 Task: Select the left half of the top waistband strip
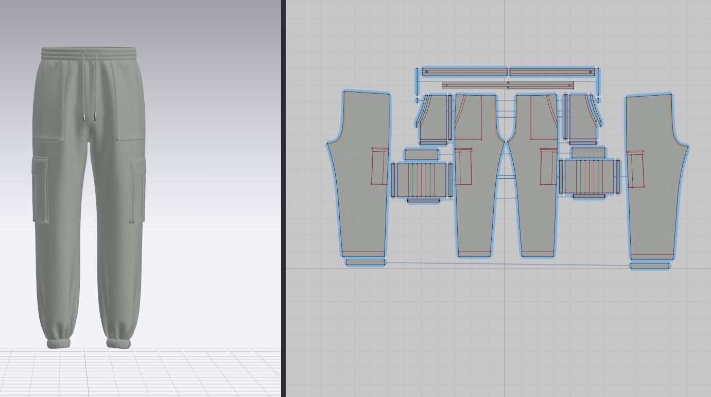(464, 72)
